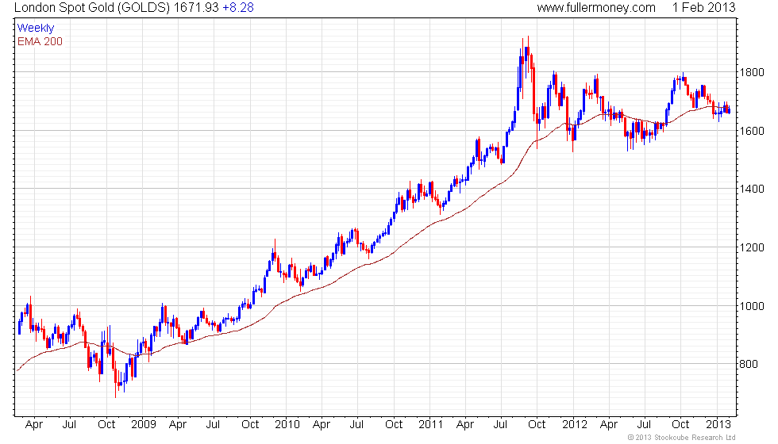Image resolution: width=778 pixels, height=444 pixels.
Task: Click the 1800 y-axis label
Action: point(752,72)
